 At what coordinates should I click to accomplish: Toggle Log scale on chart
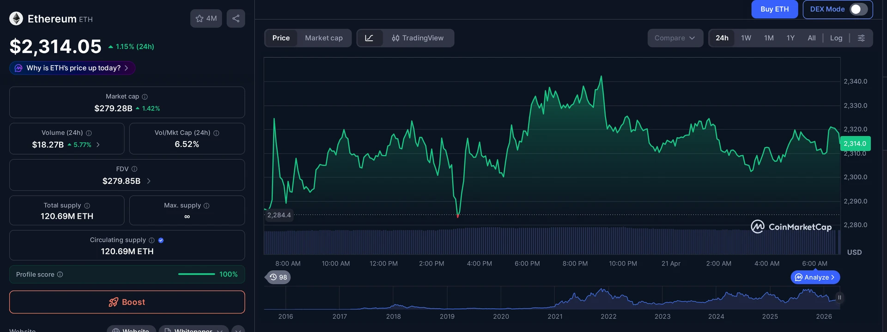pyautogui.click(x=836, y=38)
